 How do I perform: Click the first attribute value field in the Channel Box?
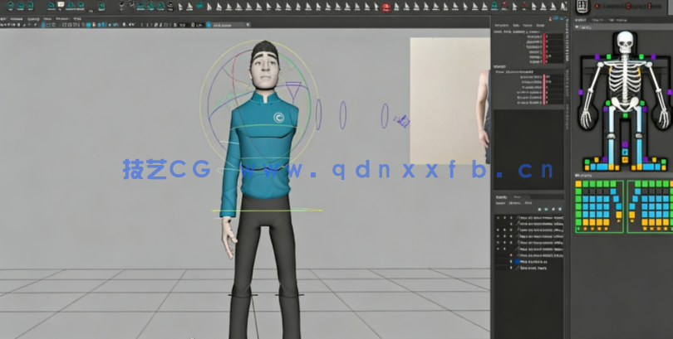[545, 36]
